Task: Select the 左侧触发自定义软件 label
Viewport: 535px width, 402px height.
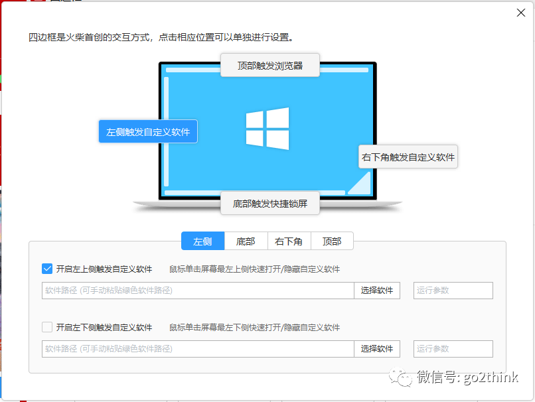Action: click(x=148, y=131)
